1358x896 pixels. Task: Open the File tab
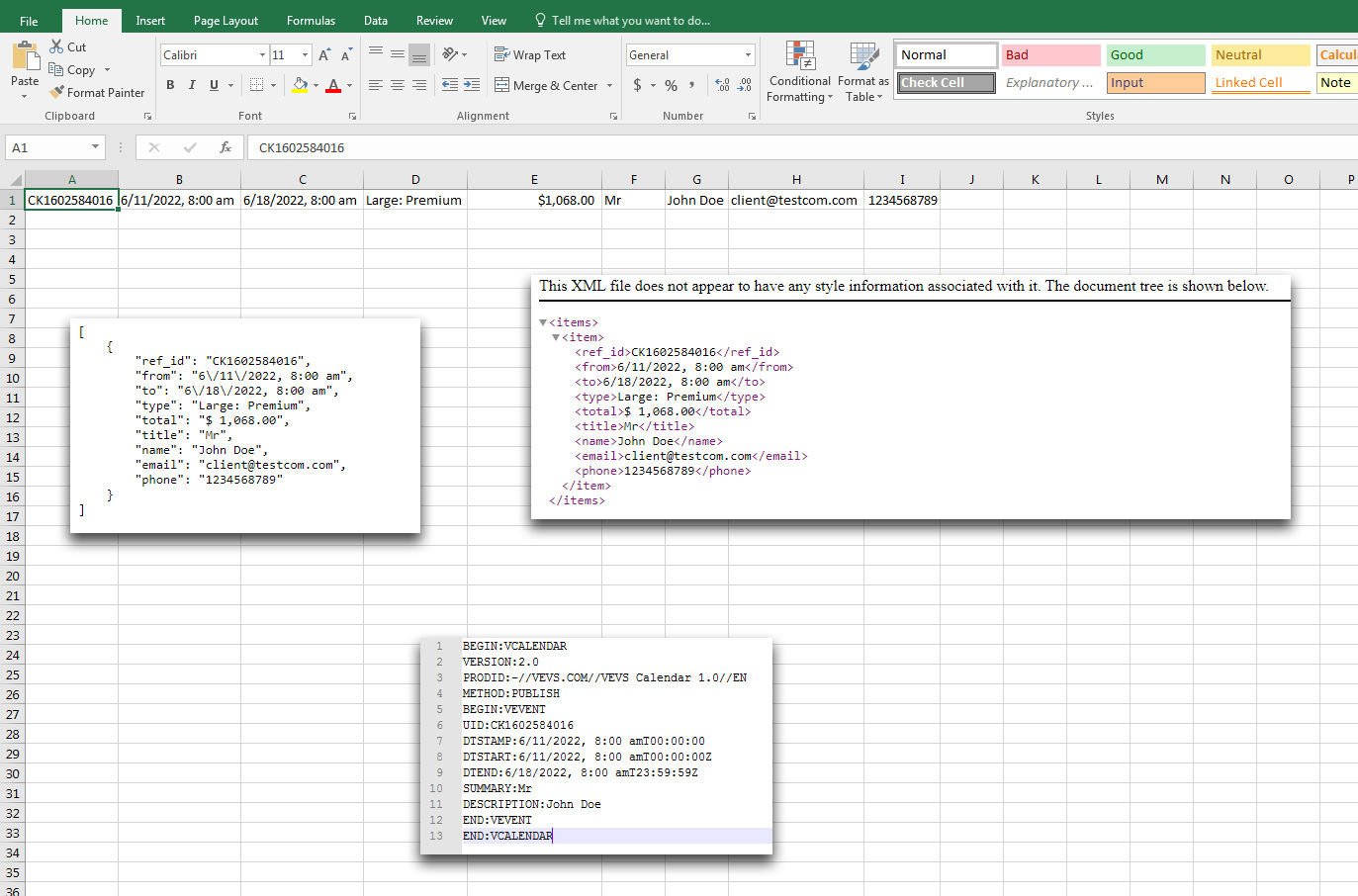[29, 21]
